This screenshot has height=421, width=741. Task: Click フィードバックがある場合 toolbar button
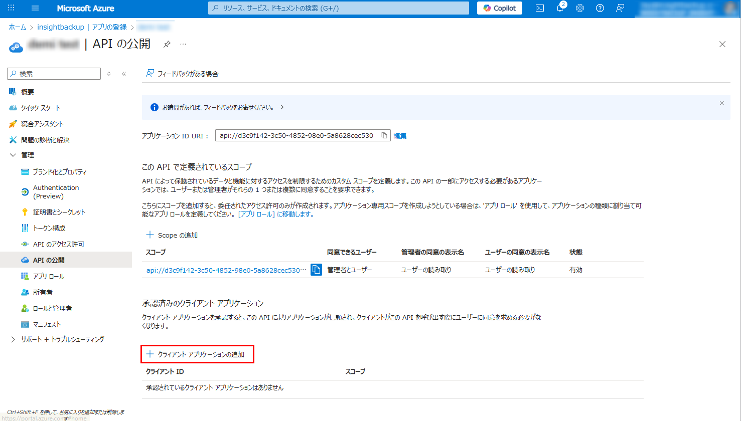[182, 74]
